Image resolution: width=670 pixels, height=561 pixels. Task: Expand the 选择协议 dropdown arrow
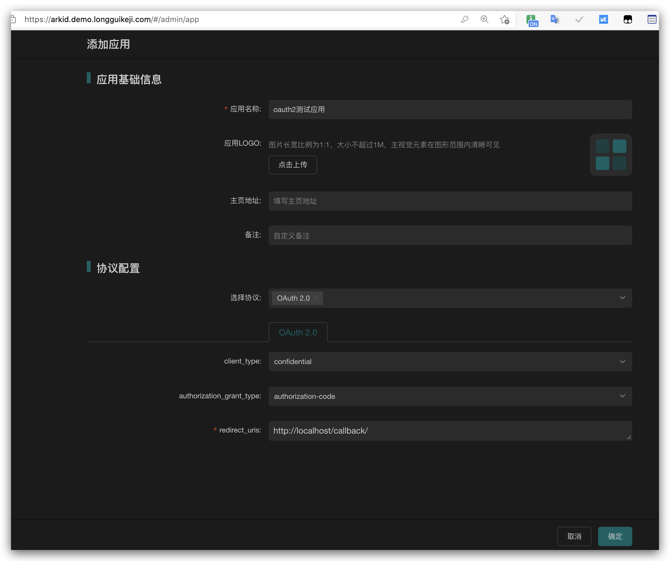tap(622, 298)
